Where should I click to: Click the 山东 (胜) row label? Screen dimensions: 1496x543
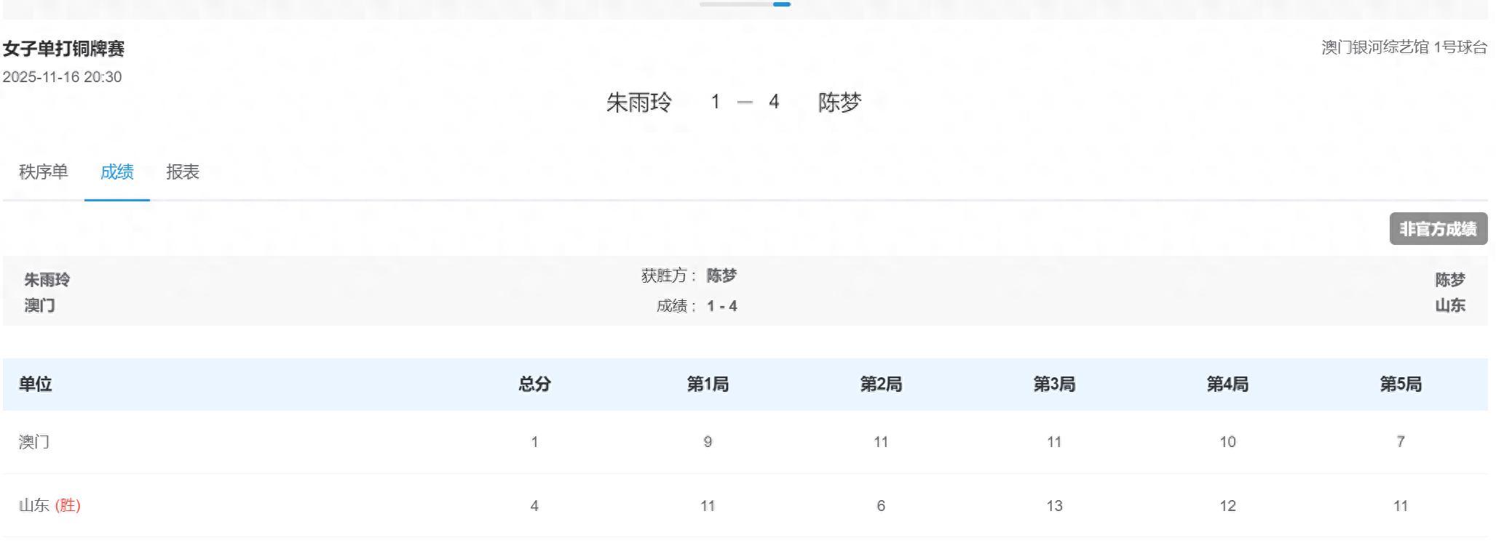coord(50,505)
